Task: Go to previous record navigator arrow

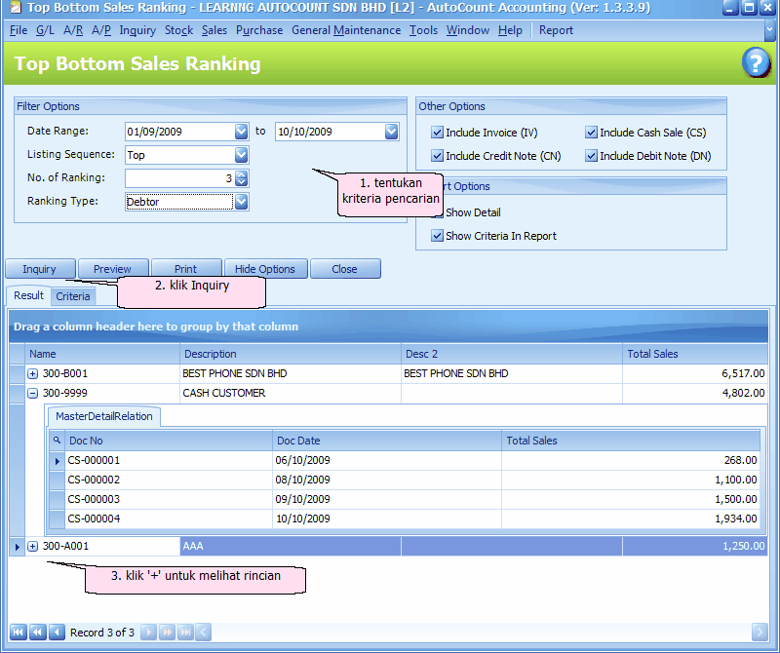Action: (x=57, y=632)
